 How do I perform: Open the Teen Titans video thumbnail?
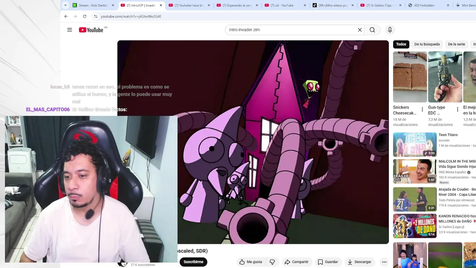pyautogui.click(x=415, y=144)
